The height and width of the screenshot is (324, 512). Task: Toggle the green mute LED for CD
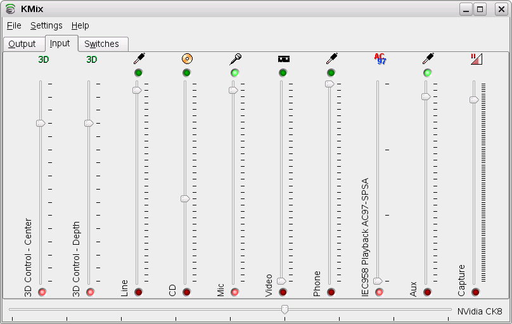186,73
